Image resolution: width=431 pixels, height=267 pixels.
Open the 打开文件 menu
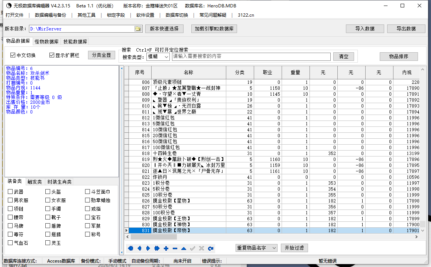(14, 15)
